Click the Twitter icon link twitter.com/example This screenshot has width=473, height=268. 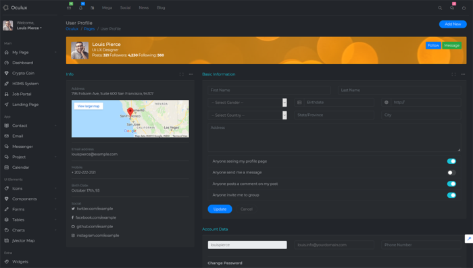73,209
